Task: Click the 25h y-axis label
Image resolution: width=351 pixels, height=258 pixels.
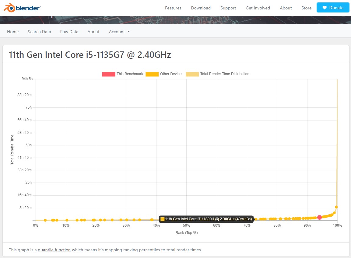Action: tap(28, 183)
